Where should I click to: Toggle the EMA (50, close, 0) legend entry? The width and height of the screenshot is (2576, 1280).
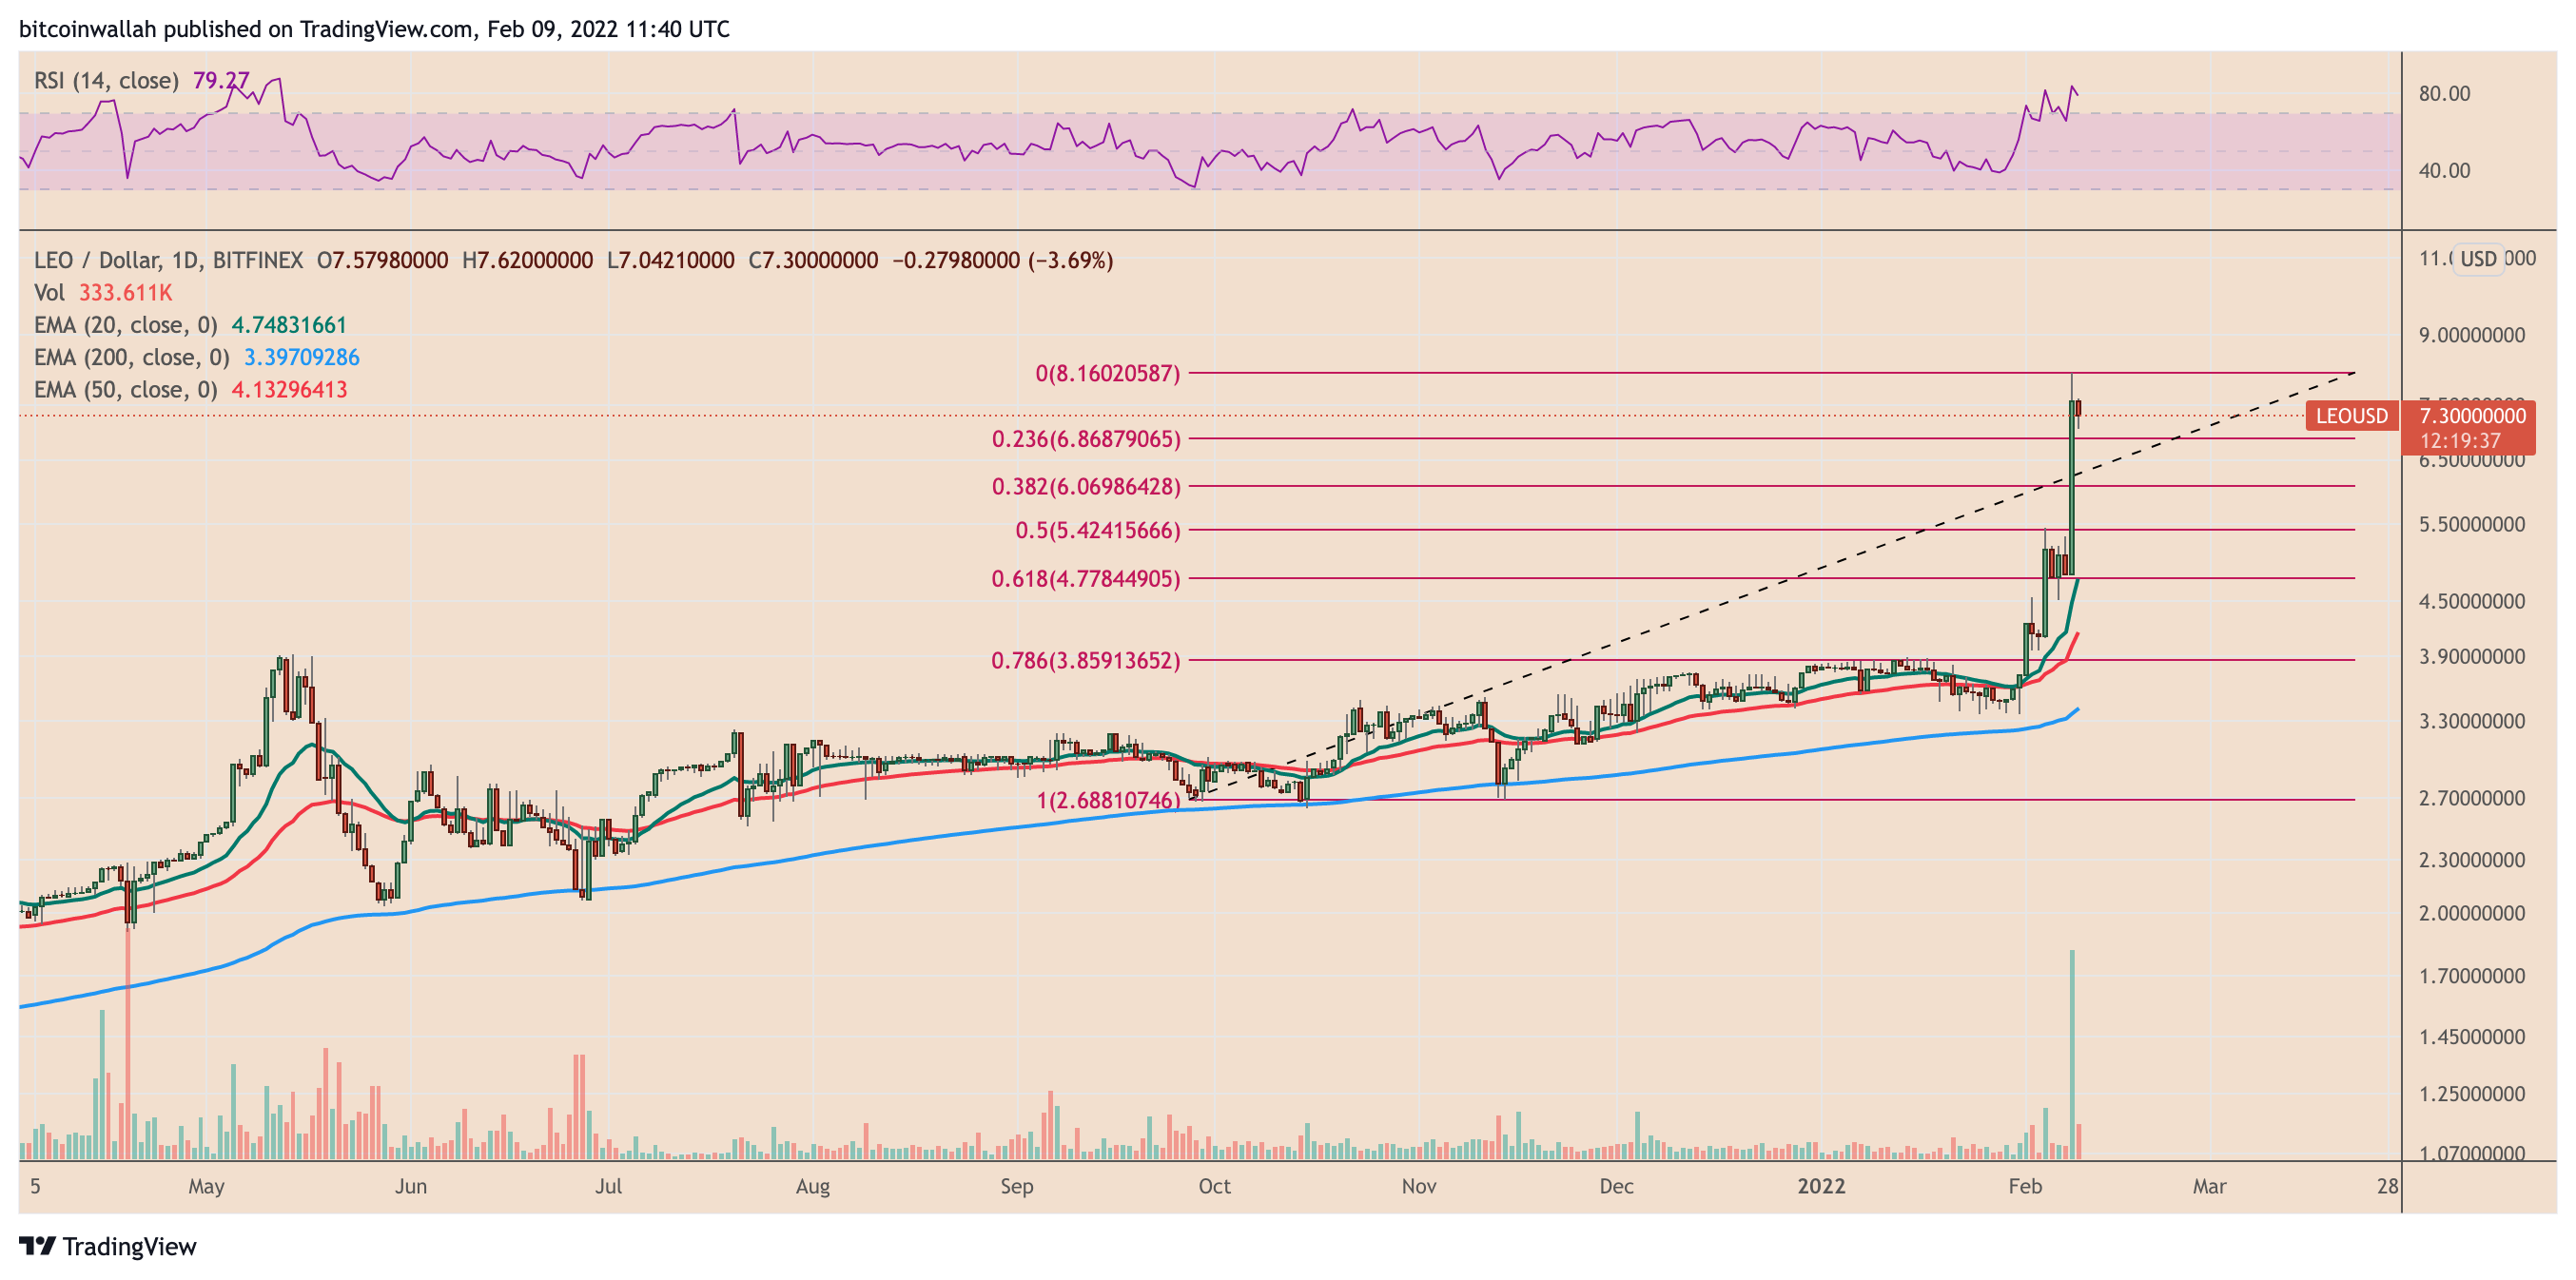pos(120,390)
